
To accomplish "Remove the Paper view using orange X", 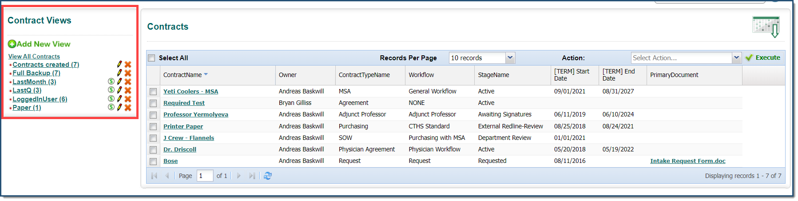I will [128, 108].
